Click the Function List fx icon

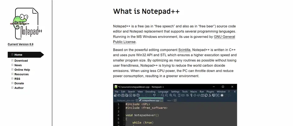tap(210, 95)
